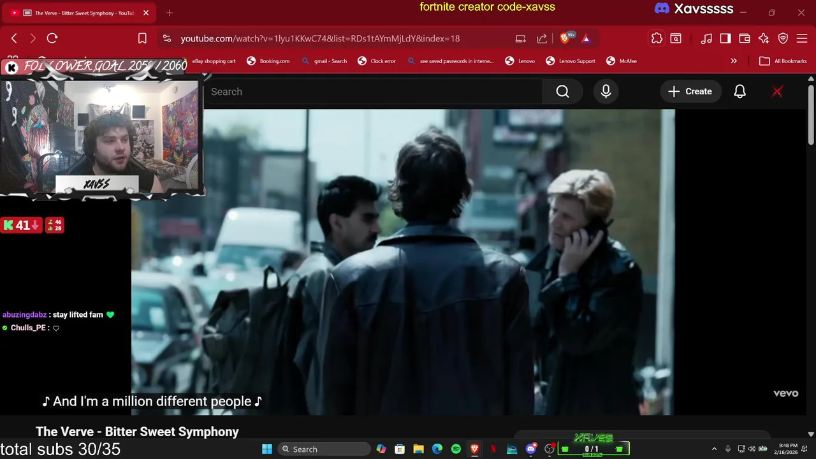Open gmail - Search bookmark

pos(324,61)
